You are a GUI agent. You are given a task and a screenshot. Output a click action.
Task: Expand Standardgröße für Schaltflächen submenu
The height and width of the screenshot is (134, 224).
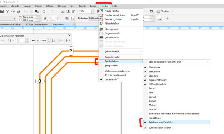point(176,62)
